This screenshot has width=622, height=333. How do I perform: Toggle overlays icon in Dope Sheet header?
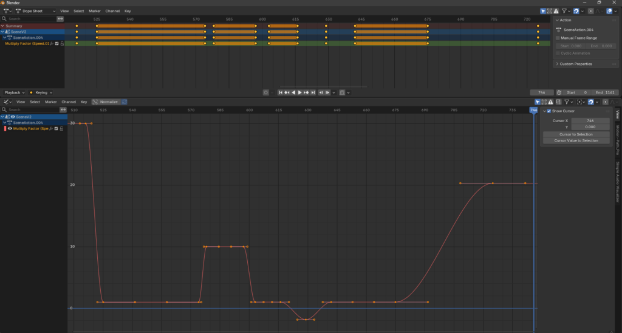point(609,11)
